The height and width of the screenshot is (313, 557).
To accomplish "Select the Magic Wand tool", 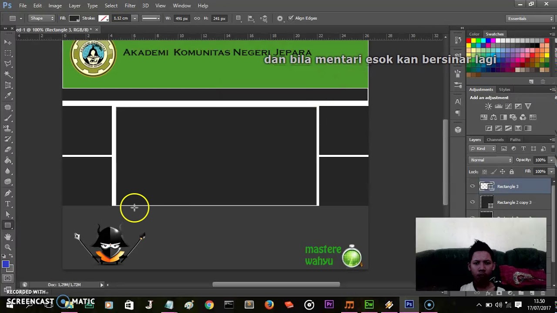I will coord(8,74).
